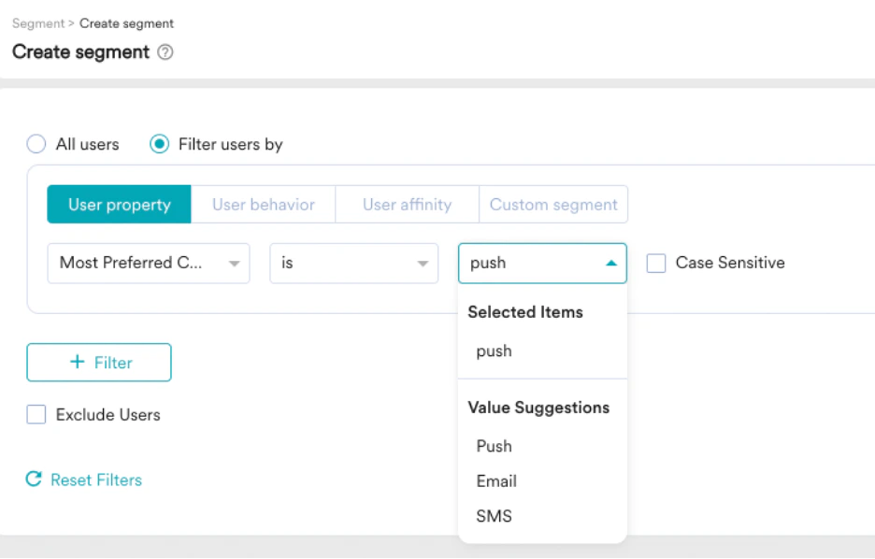Pick SMS in the suggestions list
The image size is (875, 559).
[494, 516]
